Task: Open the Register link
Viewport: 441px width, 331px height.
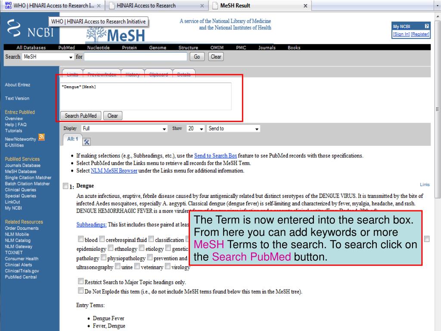Action: tap(420, 34)
